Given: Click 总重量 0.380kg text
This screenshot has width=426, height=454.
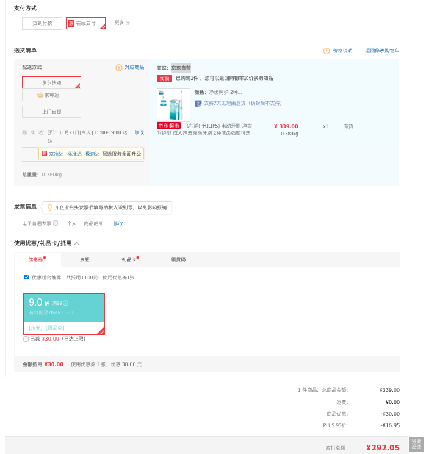Looking at the screenshot, I should tap(42, 175).
